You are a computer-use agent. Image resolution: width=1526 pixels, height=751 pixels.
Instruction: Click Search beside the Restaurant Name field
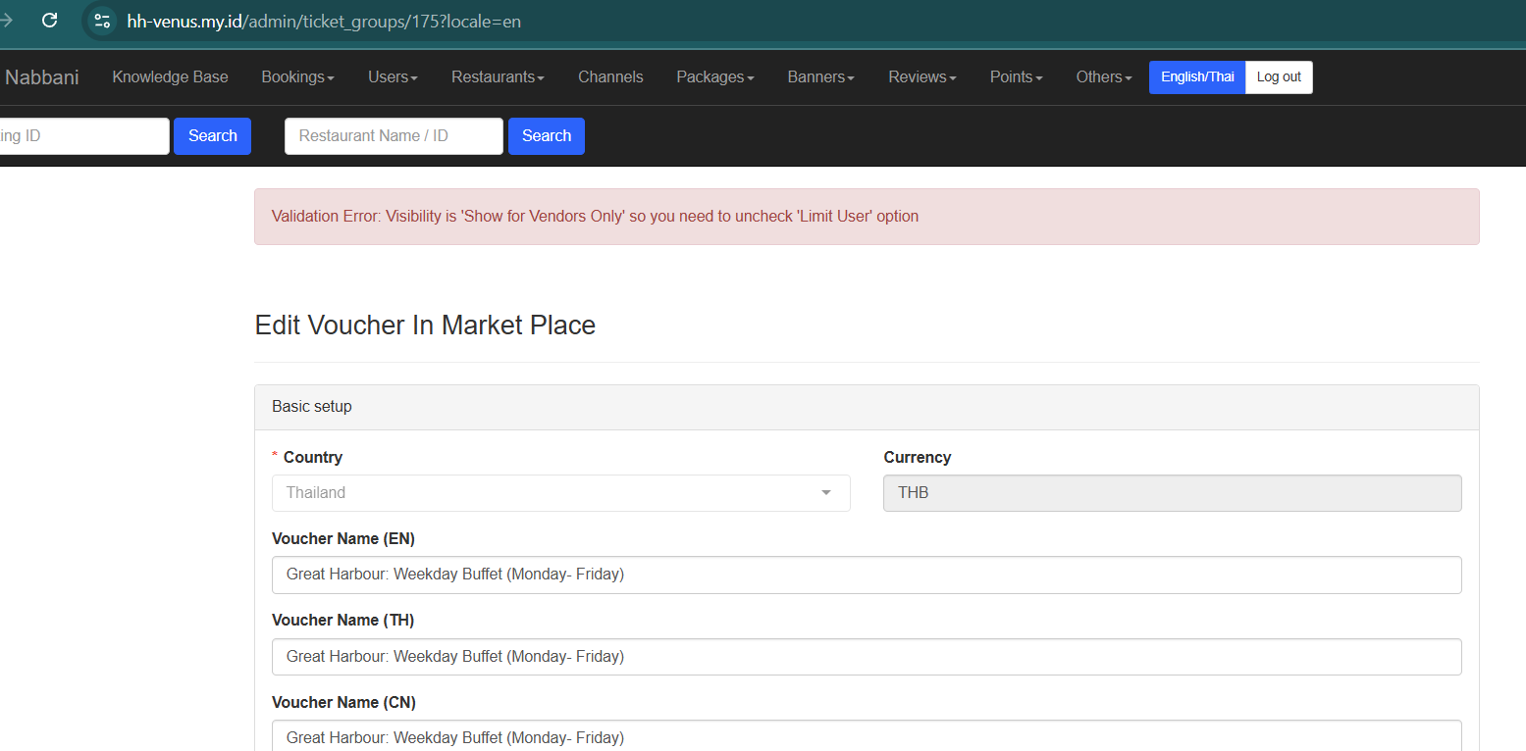[x=546, y=136]
